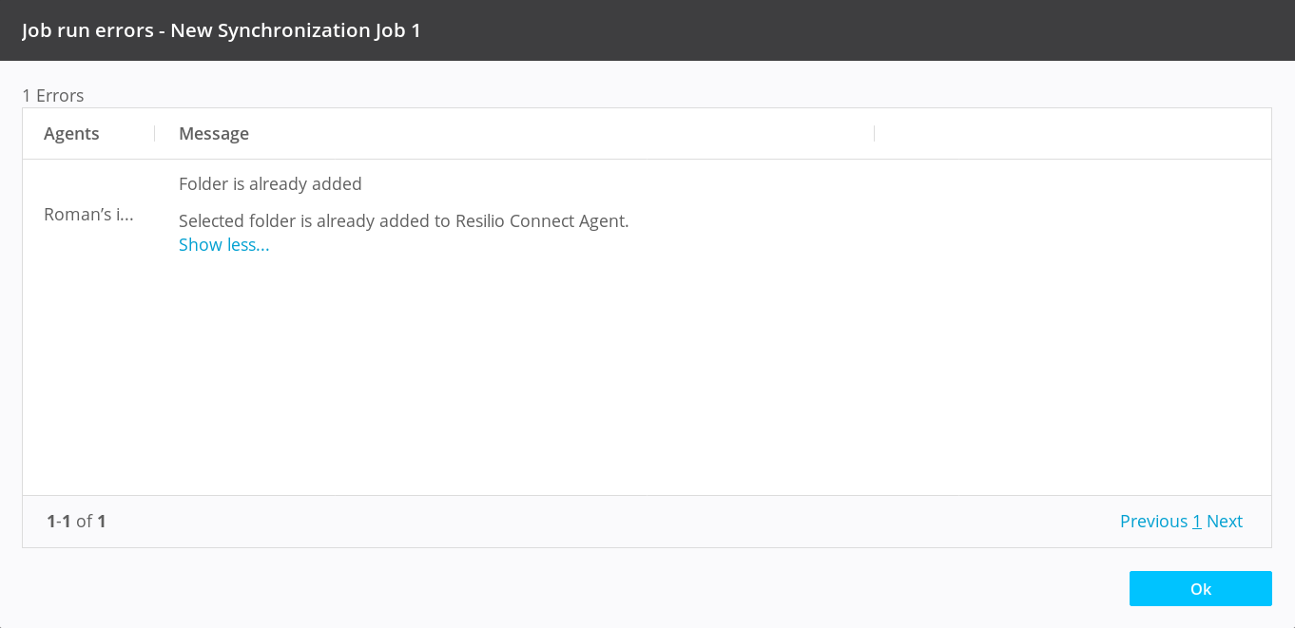Viewport: 1295px width, 628px height.
Task: Go to the Previous page
Action: point(1153,522)
